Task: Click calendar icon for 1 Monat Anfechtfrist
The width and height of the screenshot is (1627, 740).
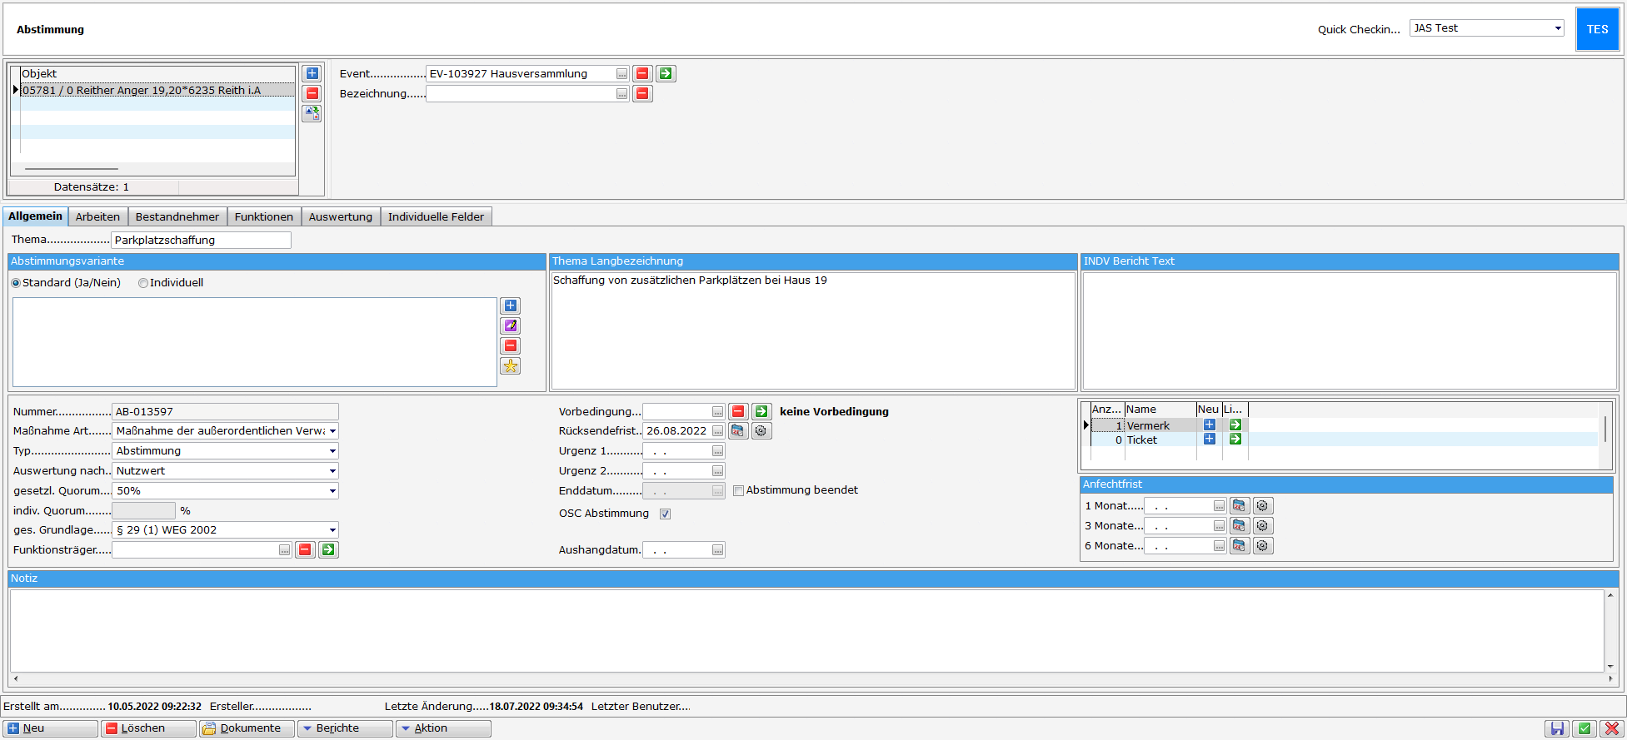Action: coord(1239,506)
